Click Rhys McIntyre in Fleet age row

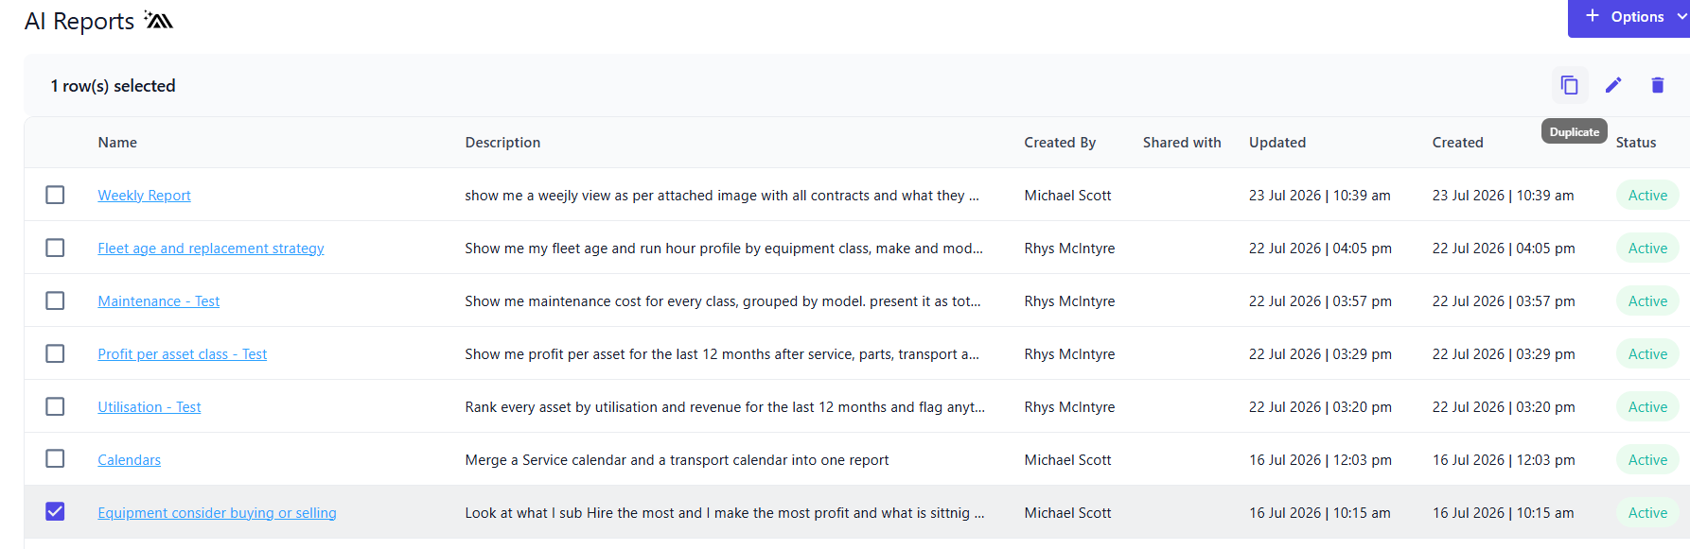1069,249
